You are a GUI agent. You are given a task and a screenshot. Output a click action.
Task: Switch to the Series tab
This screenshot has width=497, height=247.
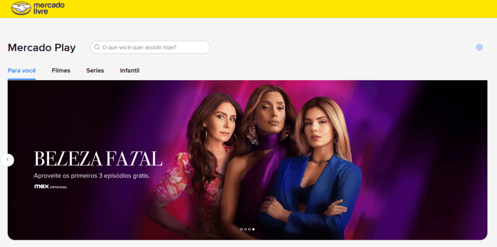95,71
